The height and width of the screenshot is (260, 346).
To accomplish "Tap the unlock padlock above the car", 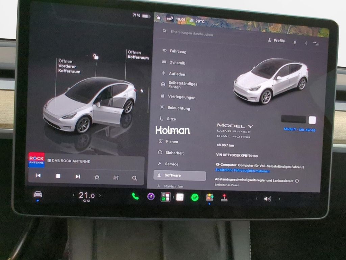I will [x=96, y=57].
